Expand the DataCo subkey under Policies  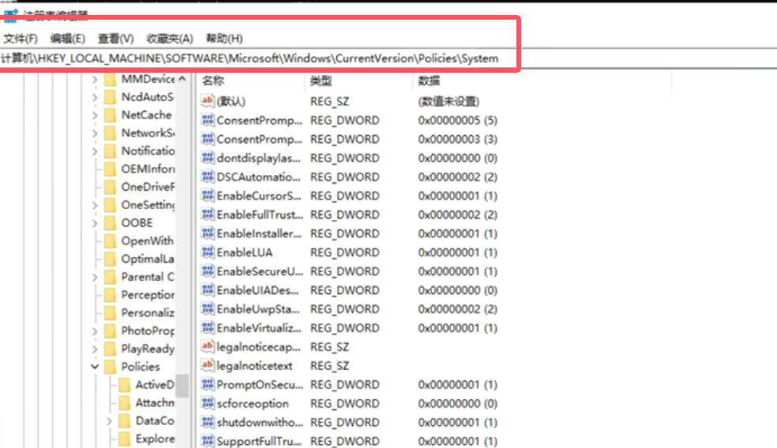109,421
